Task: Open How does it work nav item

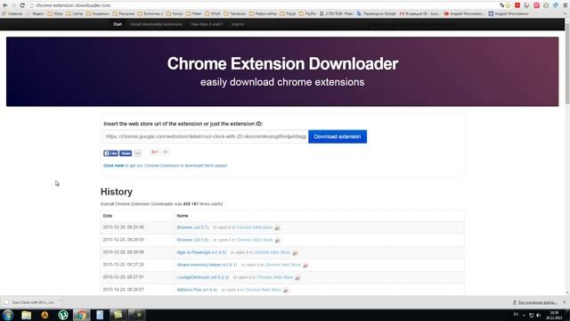Action: (x=207, y=24)
